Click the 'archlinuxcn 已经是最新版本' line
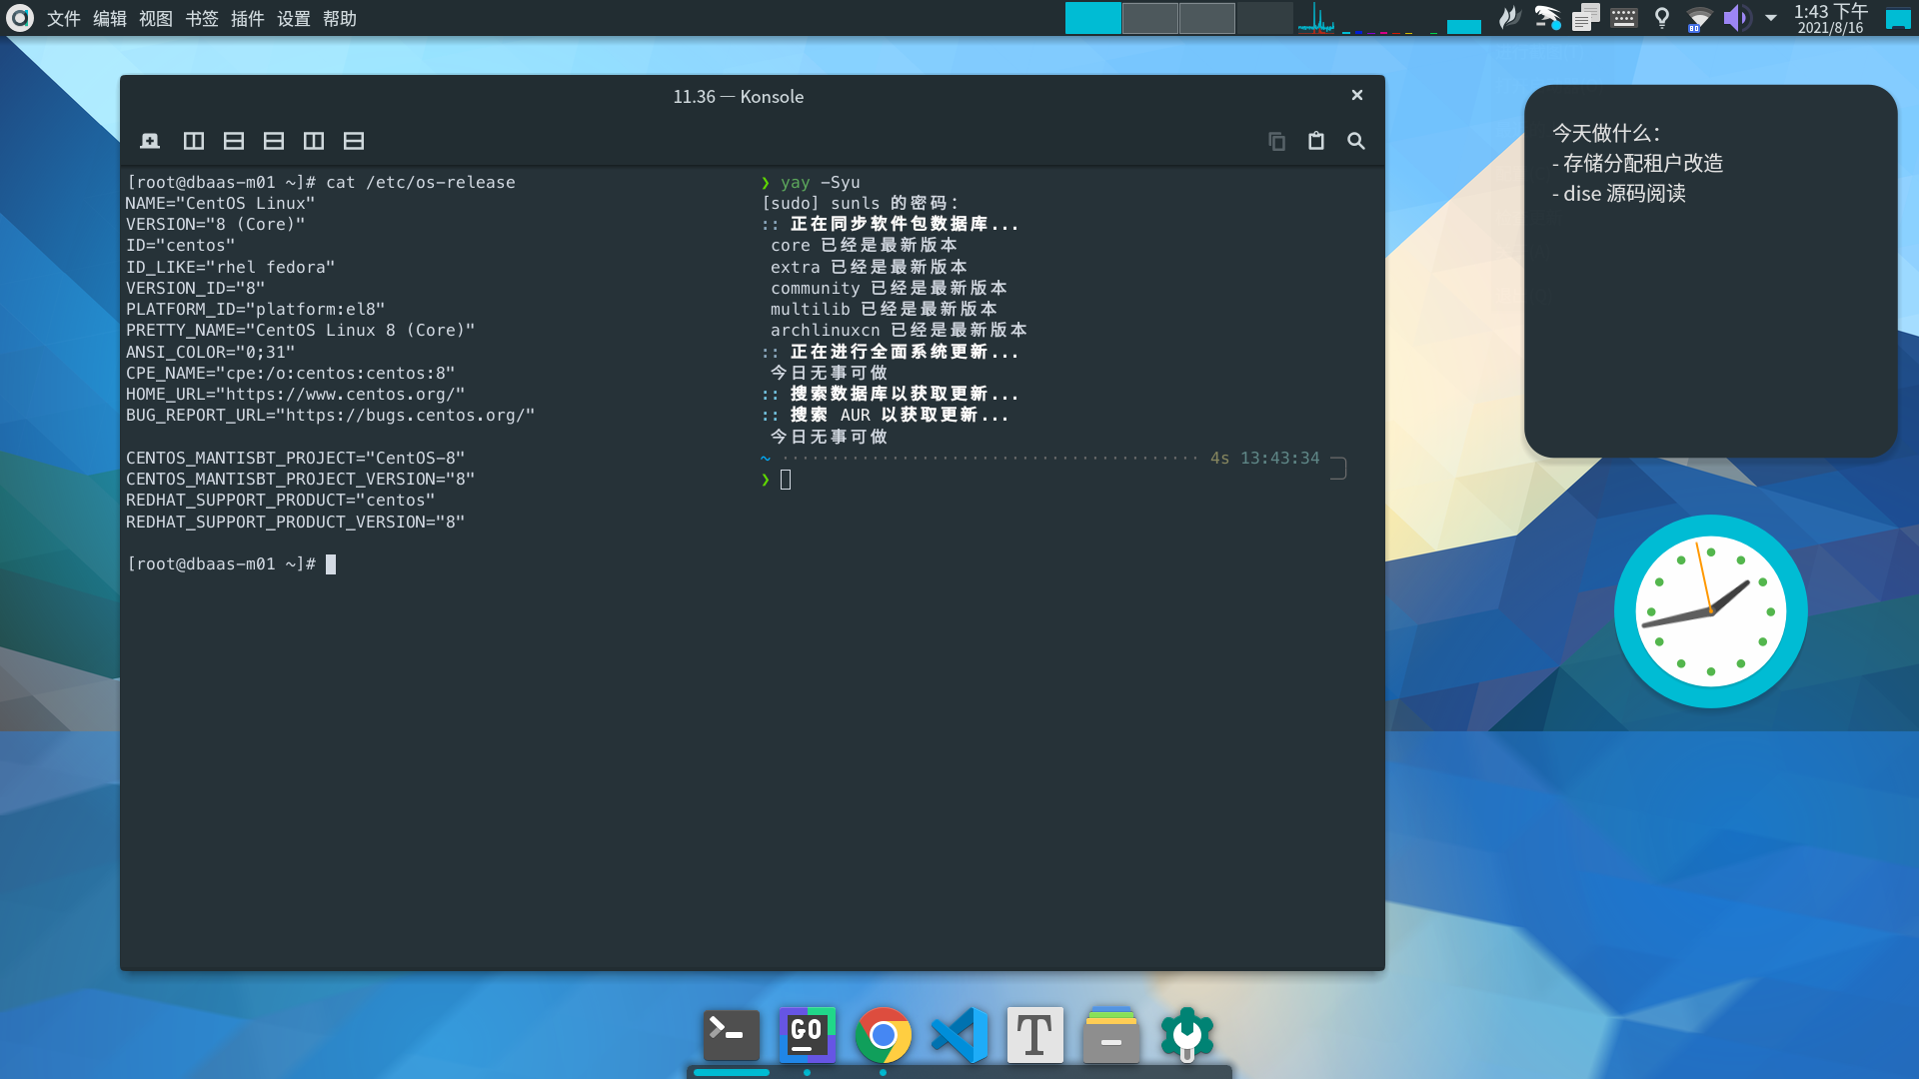Viewport: 1919px width, 1079px height. [899, 331]
